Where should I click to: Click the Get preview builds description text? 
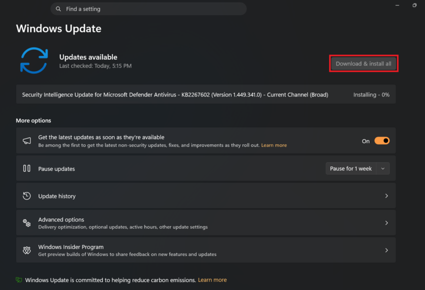[127, 254]
